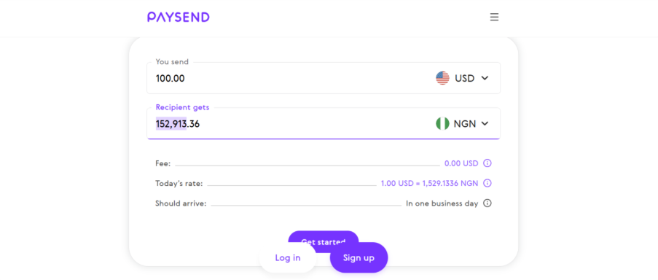Open the hamburger menu icon

click(x=494, y=17)
